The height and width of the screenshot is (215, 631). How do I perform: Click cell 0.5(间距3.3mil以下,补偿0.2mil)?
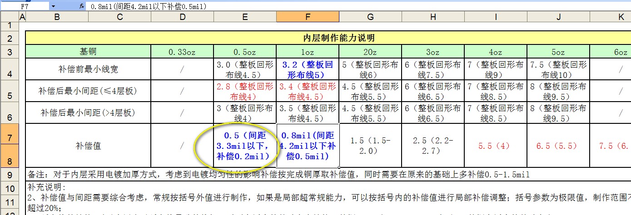245,145
